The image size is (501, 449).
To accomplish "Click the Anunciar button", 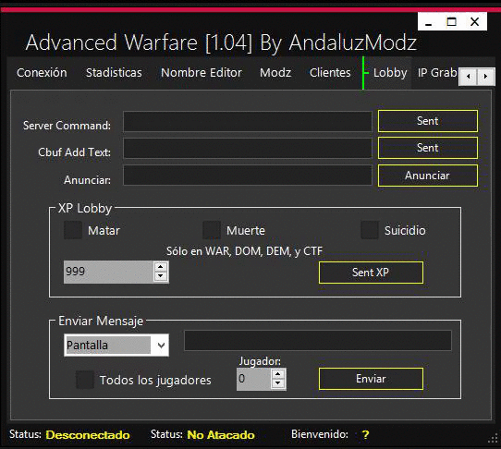I will coord(428,176).
